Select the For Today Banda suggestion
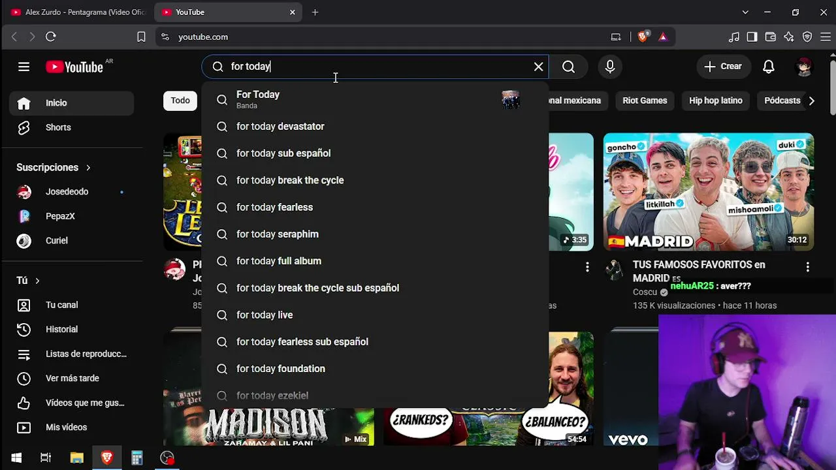The height and width of the screenshot is (470, 836). [x=375, y=99]
